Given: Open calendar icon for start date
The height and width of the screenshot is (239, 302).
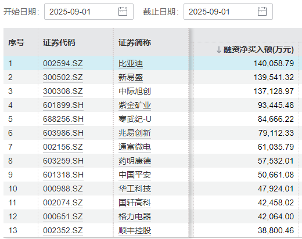Looking at the screenshot, I should (x=123, y=12).
